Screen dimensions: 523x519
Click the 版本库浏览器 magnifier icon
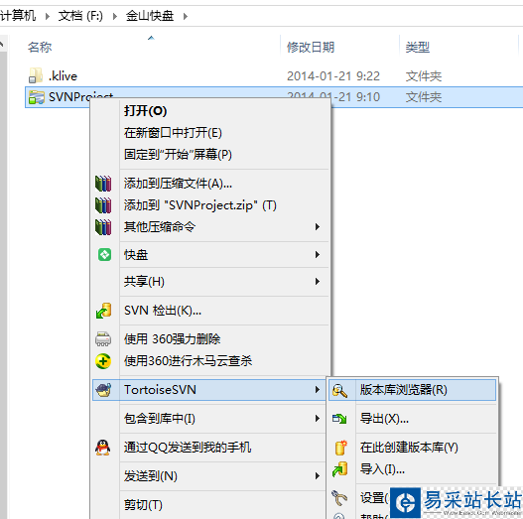[339, 390]
